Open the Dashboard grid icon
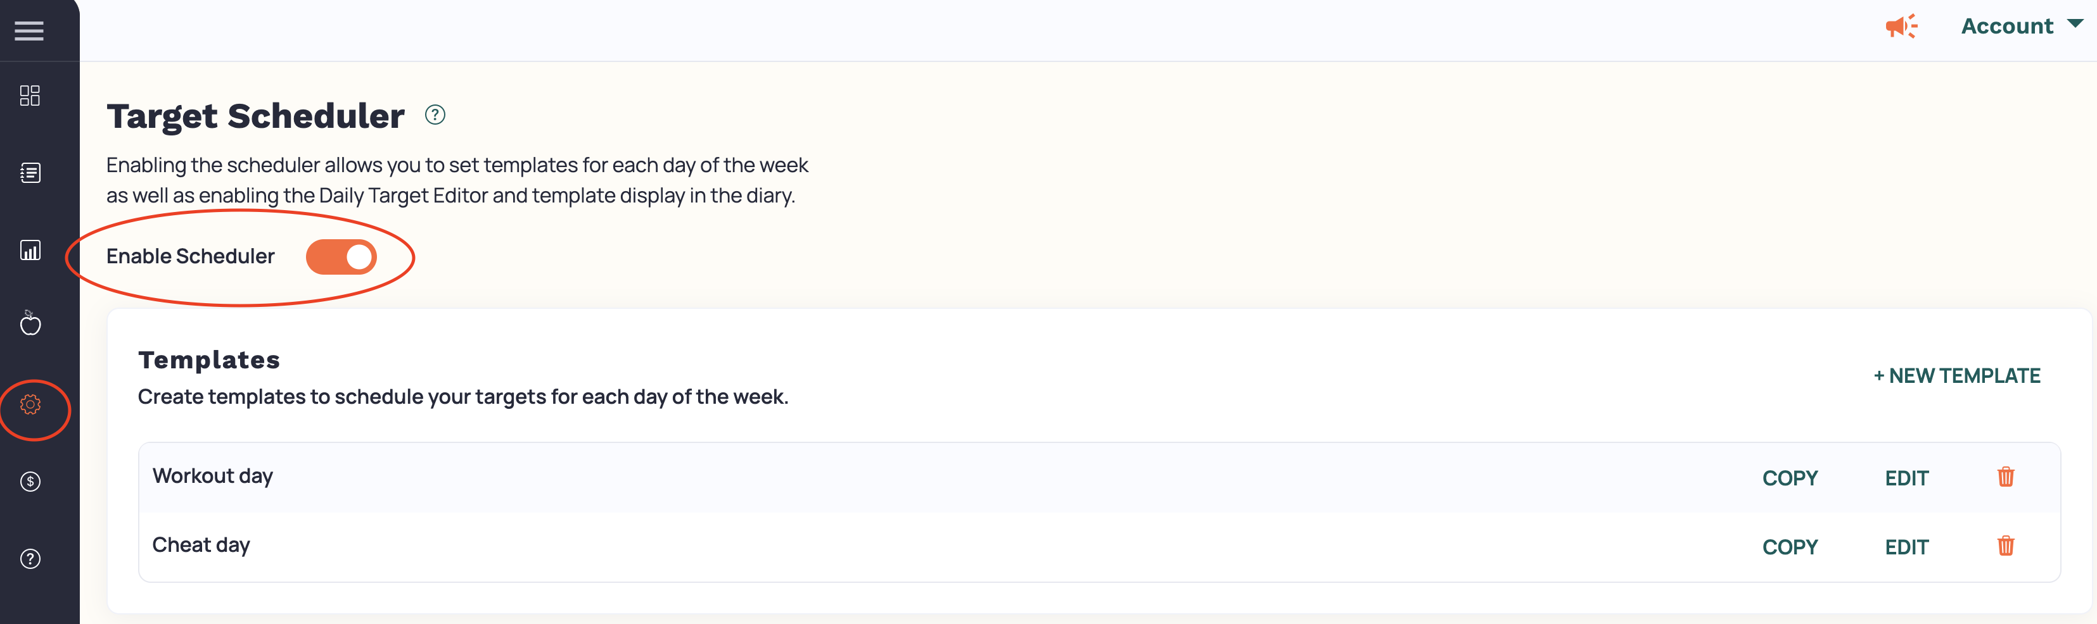 pos(30,95)
